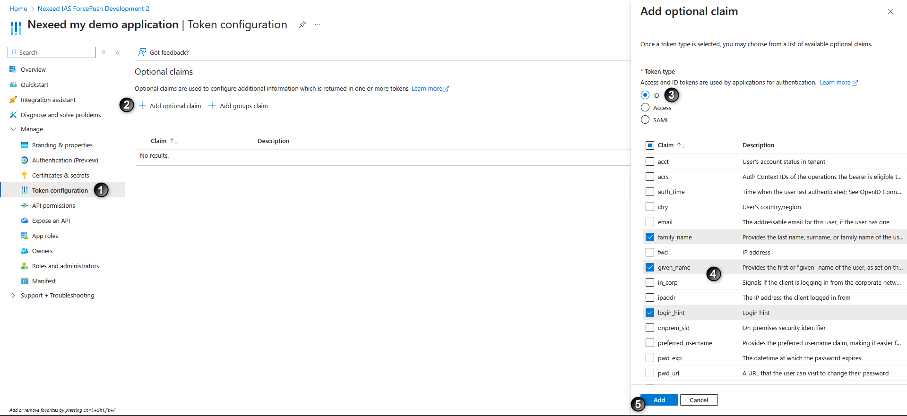Click into the sidebar Search field
The width and height of the screenshot is (907, 416).
pyautogui.click(x=52, y=52)
